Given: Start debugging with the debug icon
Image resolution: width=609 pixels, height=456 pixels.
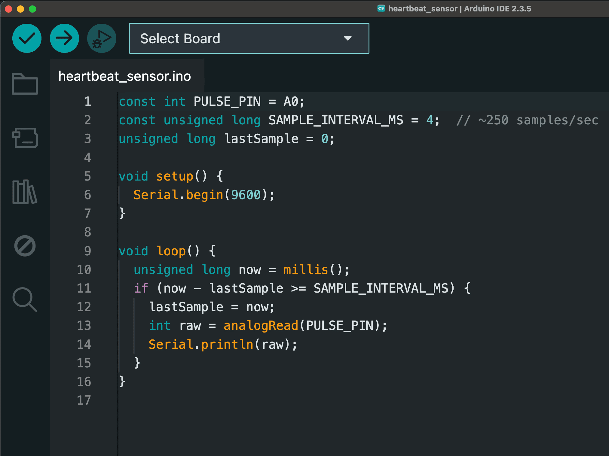Looking at the screenshot, I should pos(102,38).
